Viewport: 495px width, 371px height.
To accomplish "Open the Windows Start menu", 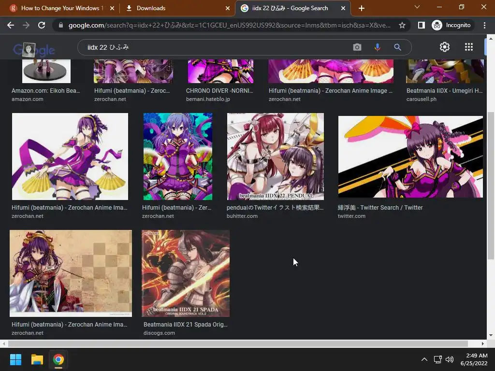I will pos(15,359).
